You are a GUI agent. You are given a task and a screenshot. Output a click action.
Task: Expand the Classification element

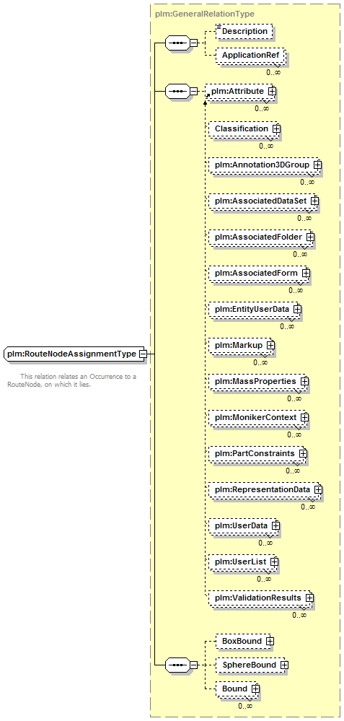click(276, 128)
